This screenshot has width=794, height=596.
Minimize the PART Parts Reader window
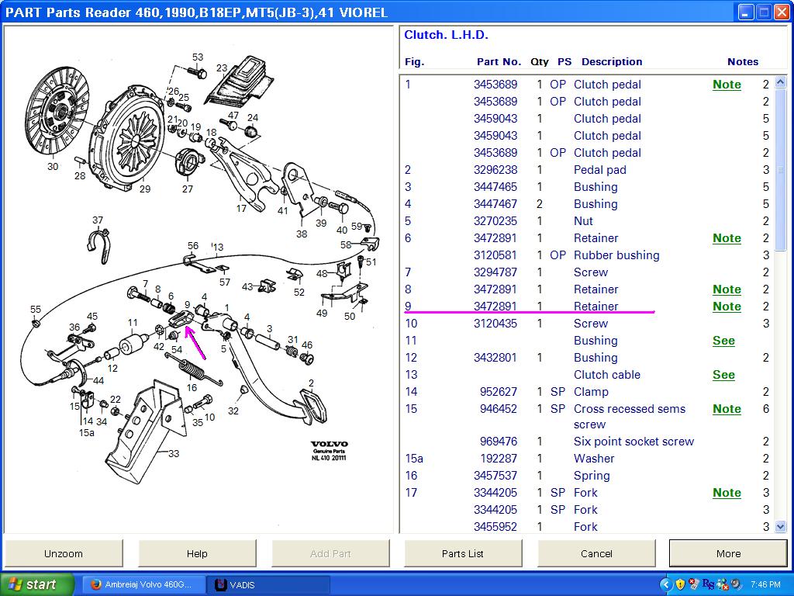745,12
